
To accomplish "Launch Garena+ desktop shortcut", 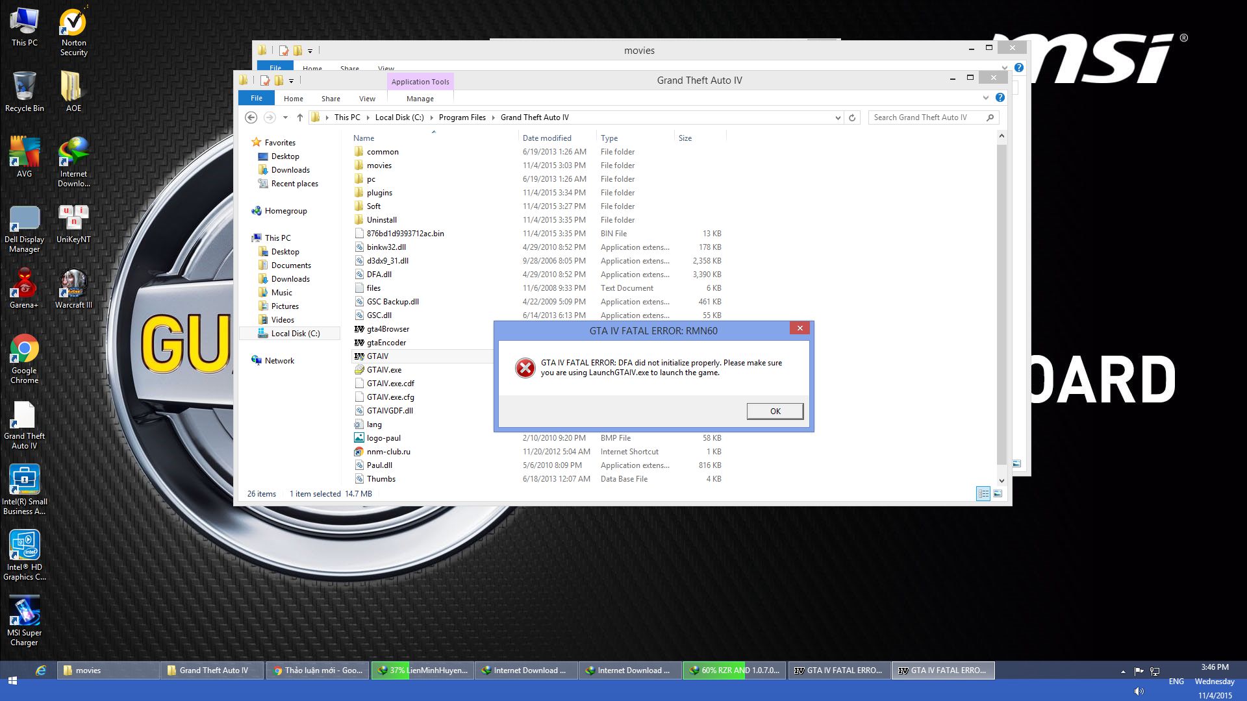I will [x=25, y=289].
